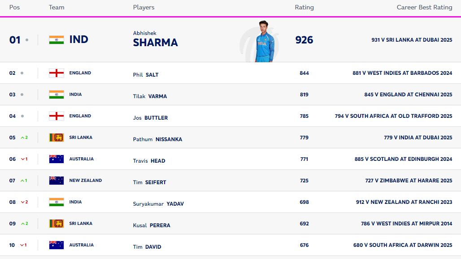The height and width of the screenshot is (259, 461).
Task: Click India flag next to IND
Action: (57, 40)
